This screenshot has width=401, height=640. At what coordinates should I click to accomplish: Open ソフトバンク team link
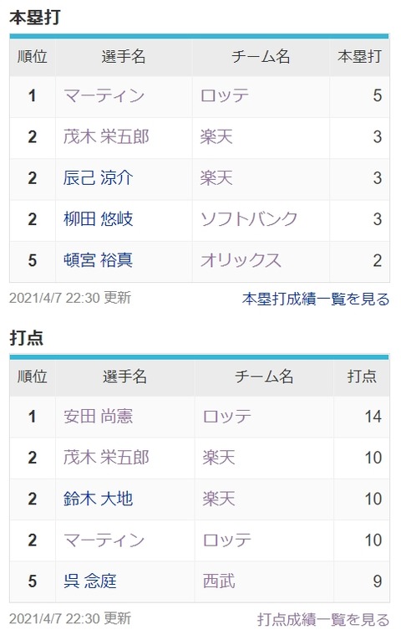249,219
